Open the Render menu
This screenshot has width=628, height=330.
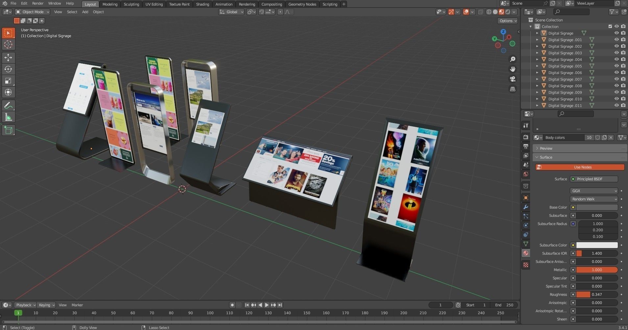tap(38, 3)
